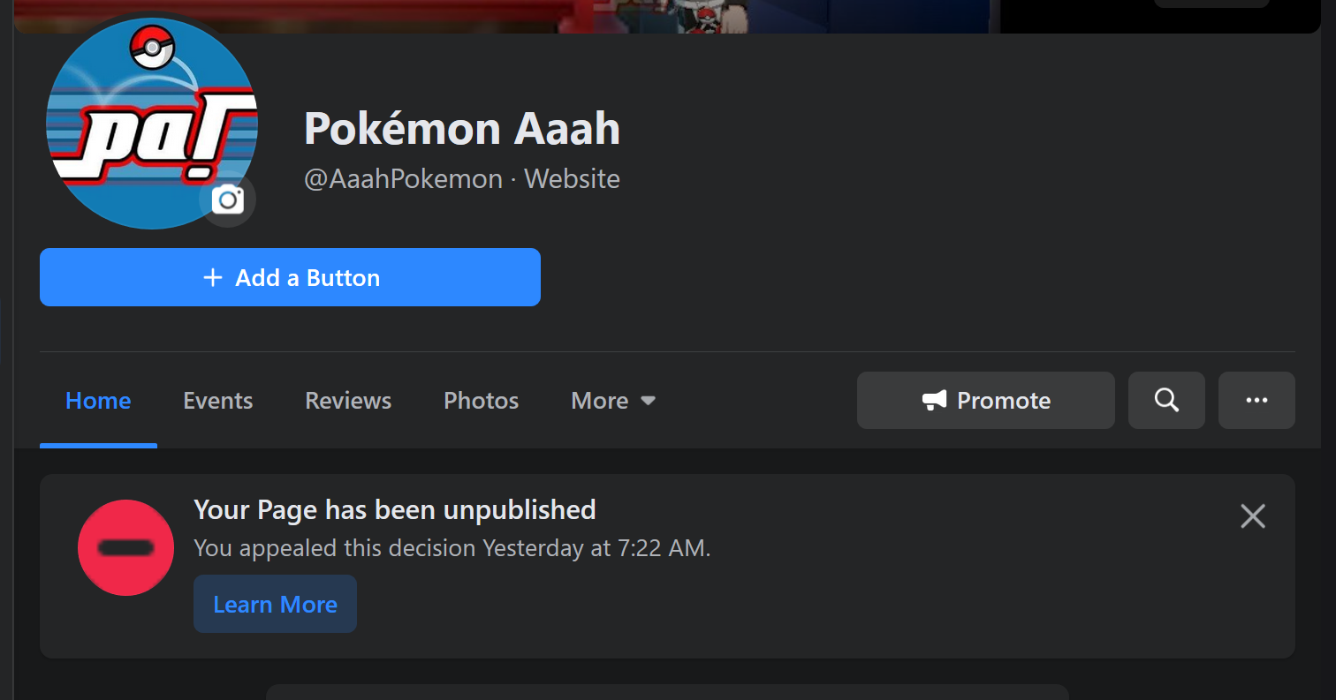Image resolution: width=1336 pixels, height=700 pixels.
Task: Go to the Photos tab
Action: 481,401
